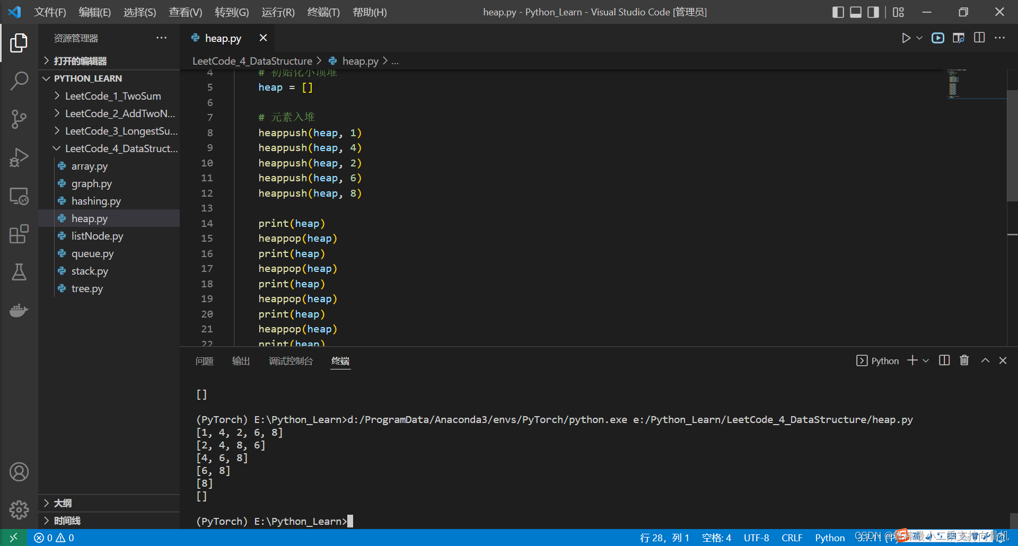Toggle the bottom panel layout
The image size is (1018, 546).
pyautogui.click(x=856, y=12)
